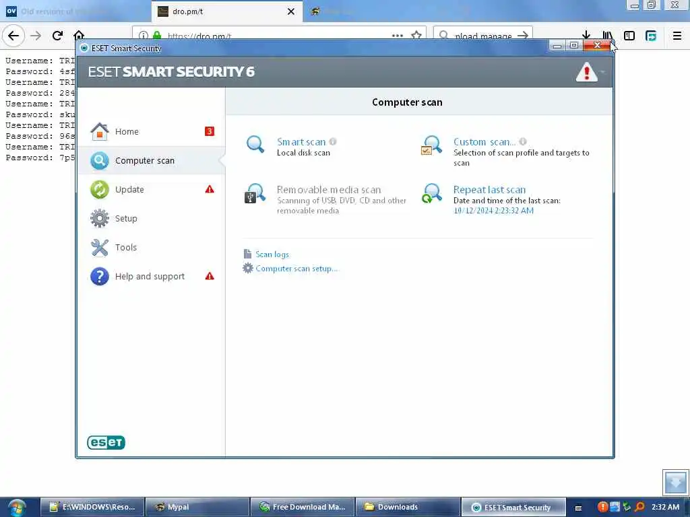Click the last scan date 10/12/2024 link
The width and height of the screenshot is (690, 517).
coord(493,211)
